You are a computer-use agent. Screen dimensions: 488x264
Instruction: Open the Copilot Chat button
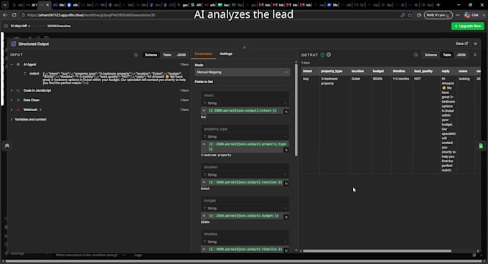point(471,15)
